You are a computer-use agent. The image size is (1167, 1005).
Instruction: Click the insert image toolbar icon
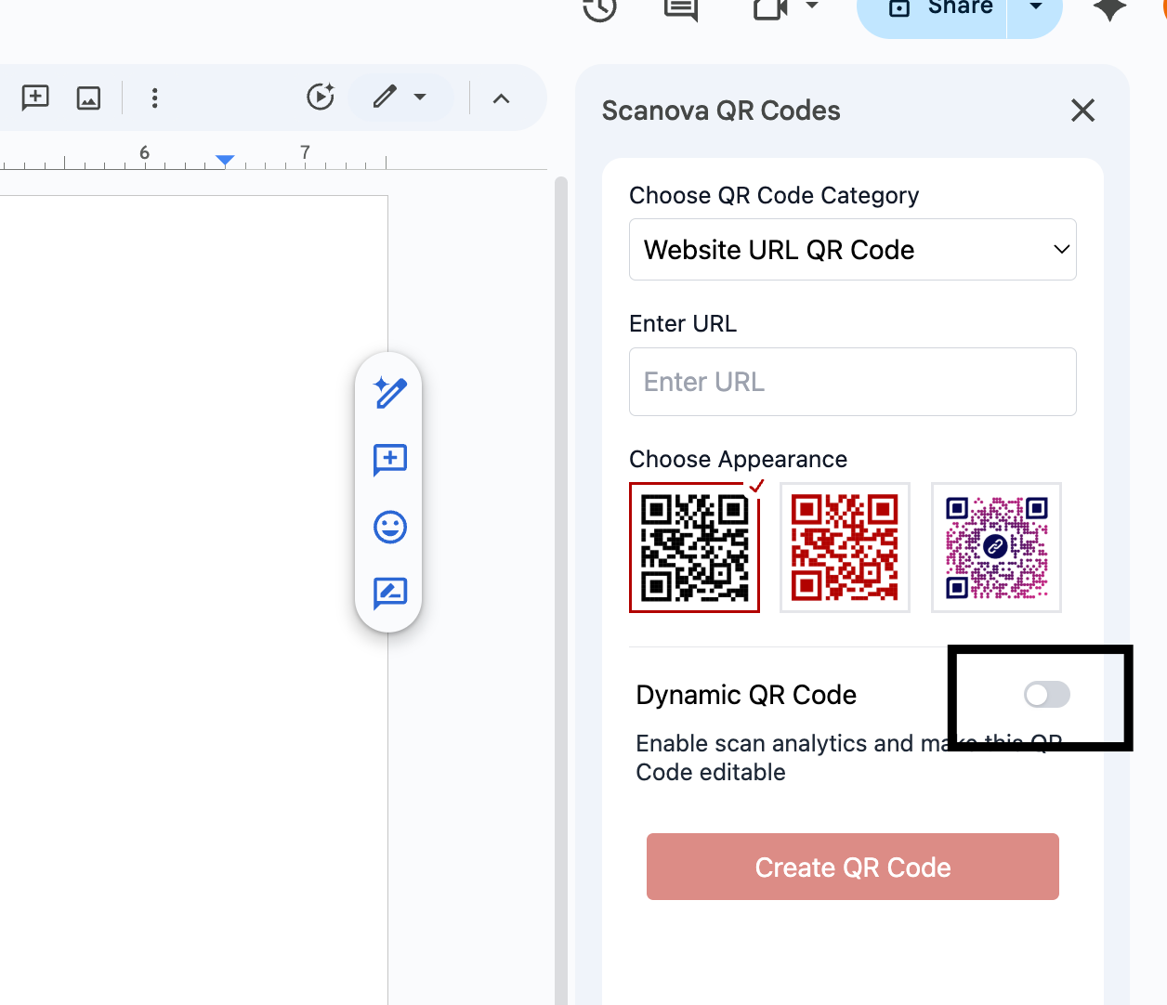click(x=88, y=98)
